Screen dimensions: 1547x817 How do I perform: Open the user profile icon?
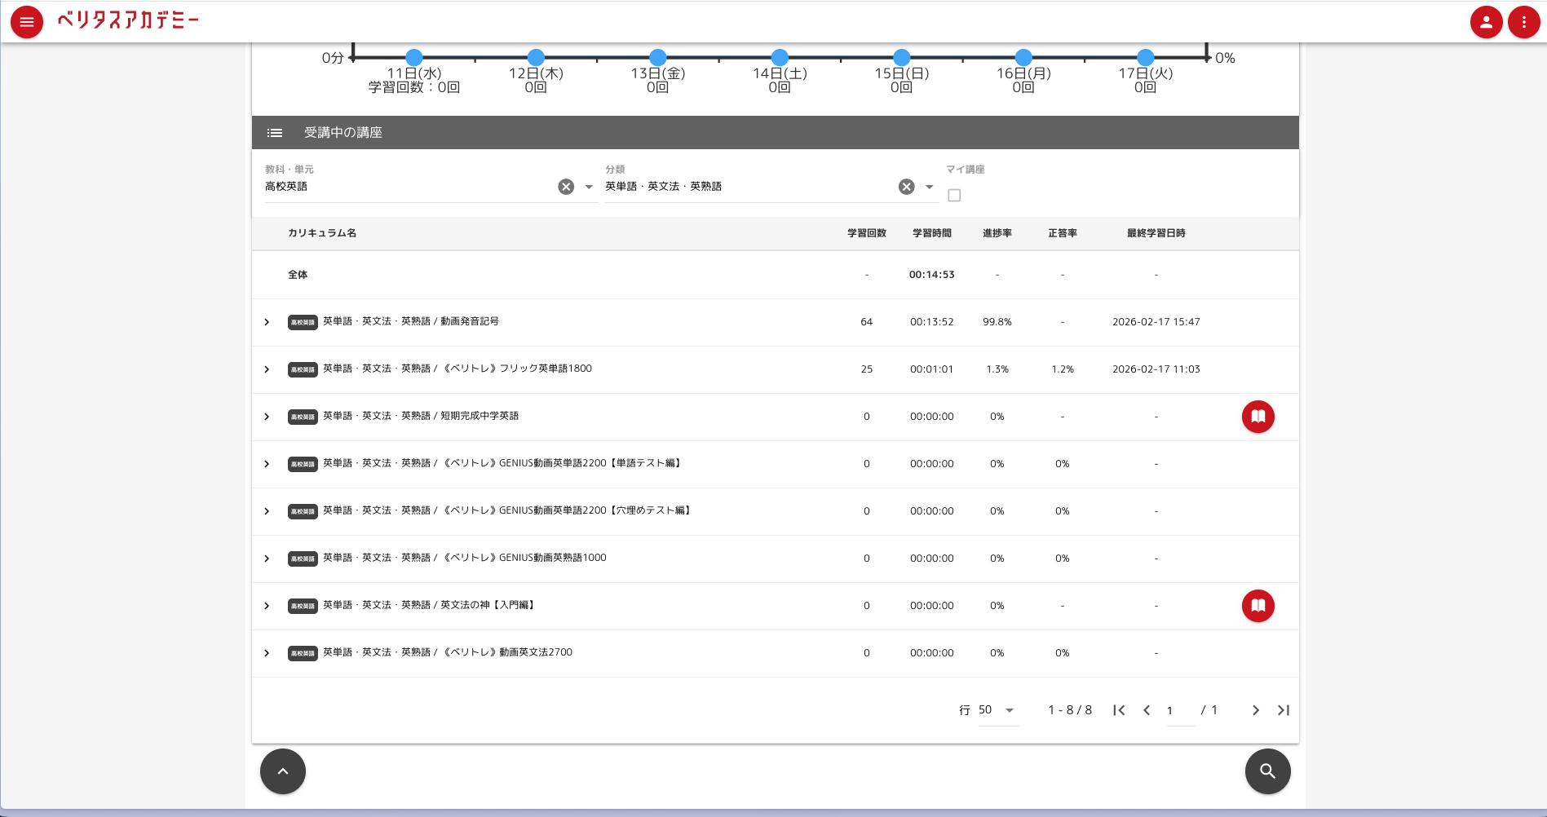(1486, 22)
